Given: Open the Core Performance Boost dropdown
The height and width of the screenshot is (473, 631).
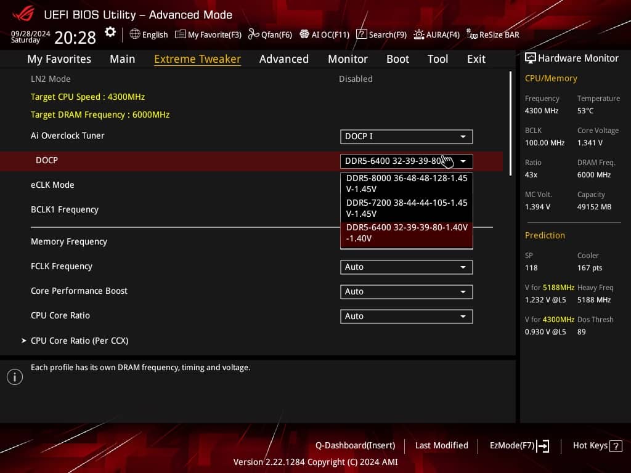Looking at the screenshot, I should (x=407, y=291).
